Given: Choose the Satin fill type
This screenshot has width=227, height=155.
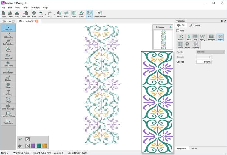Looking at the screenshot, I should coord(189,38).
